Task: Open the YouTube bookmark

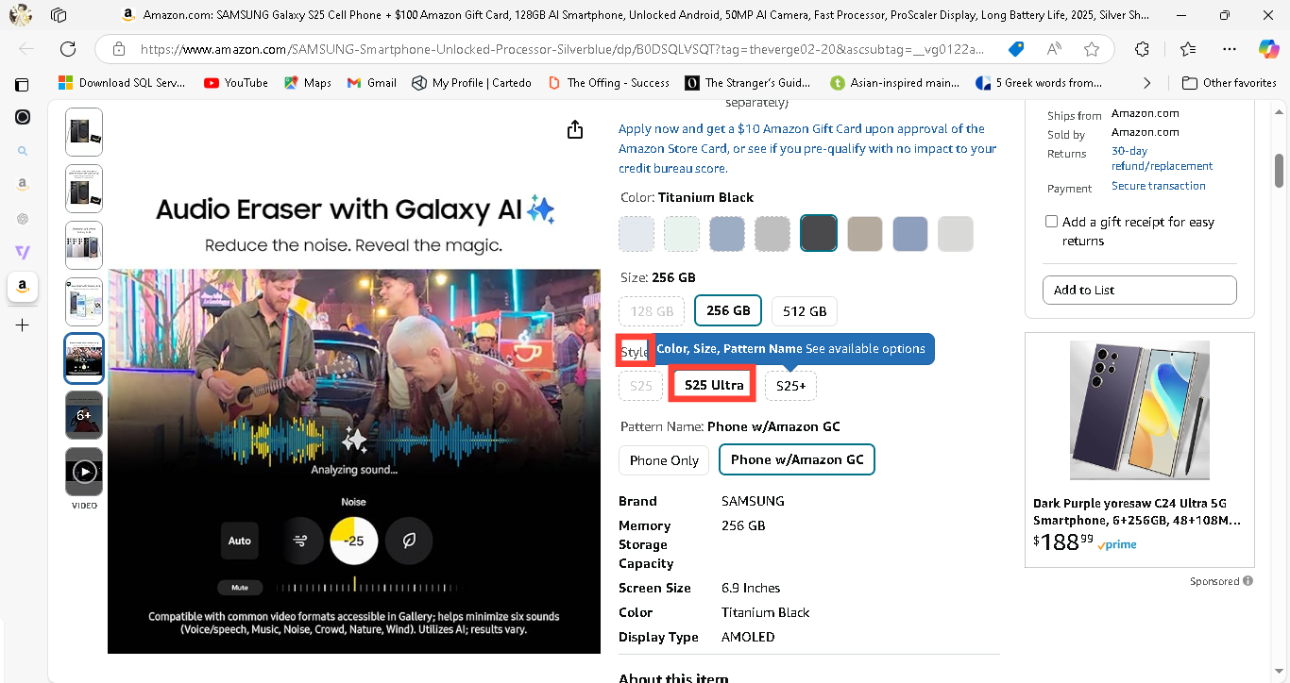Action: click(x=236, y=83)
